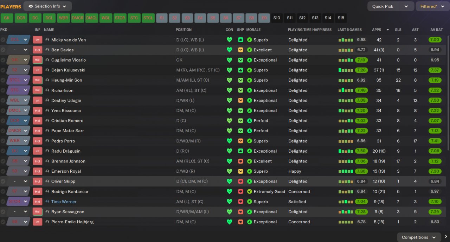Screen dimensions: 450x242
Task: Open Ben Davies' empty position dropdown
Action: tap(19, 50)
